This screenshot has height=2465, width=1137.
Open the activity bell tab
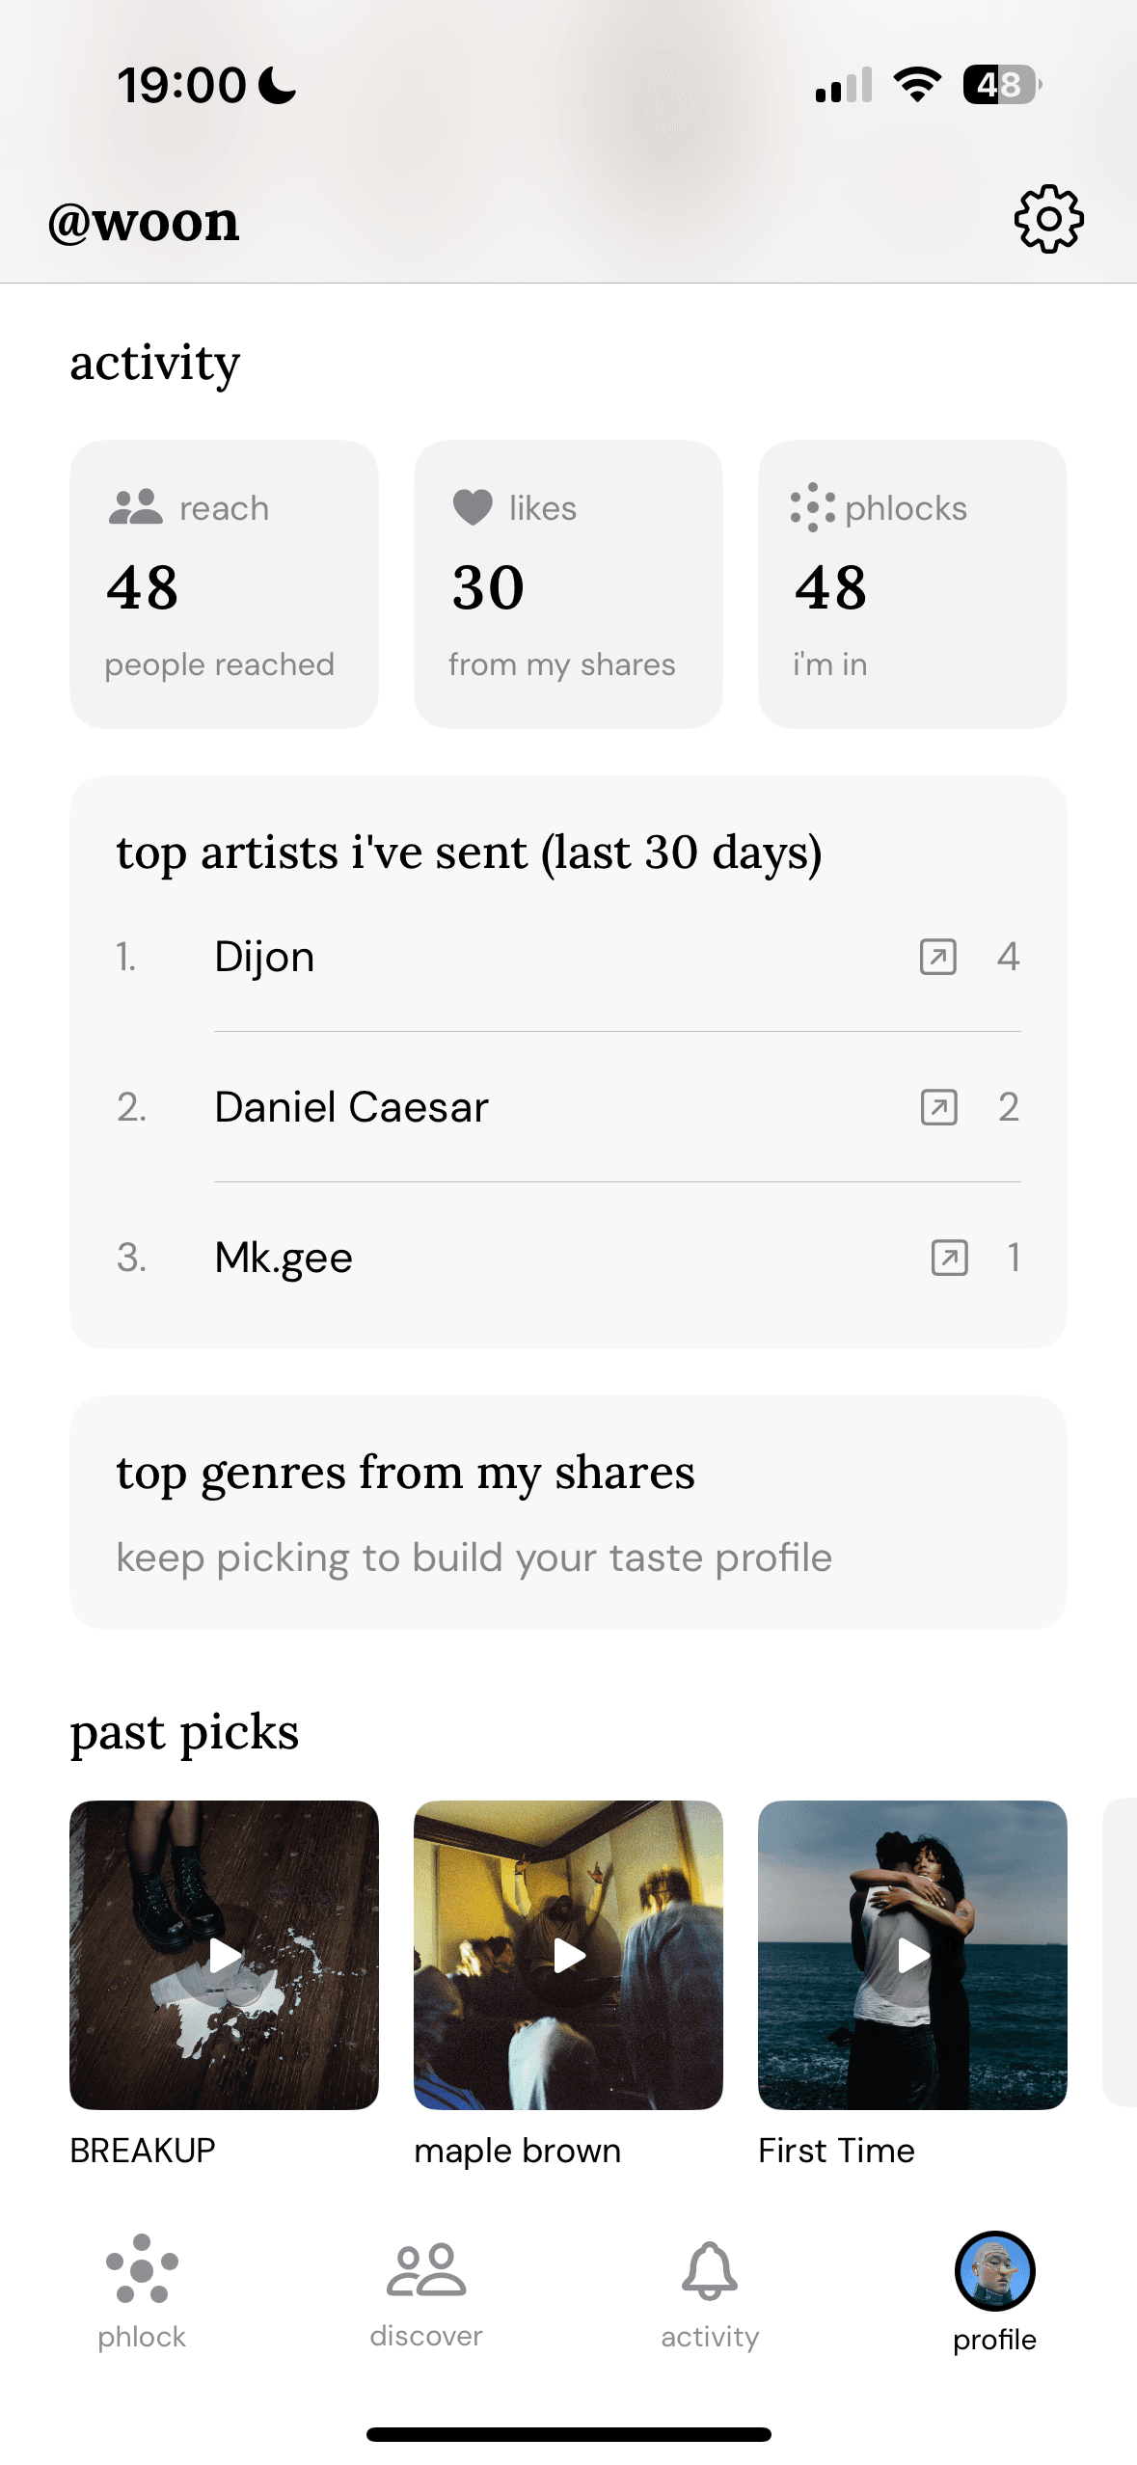[710, 2291]
